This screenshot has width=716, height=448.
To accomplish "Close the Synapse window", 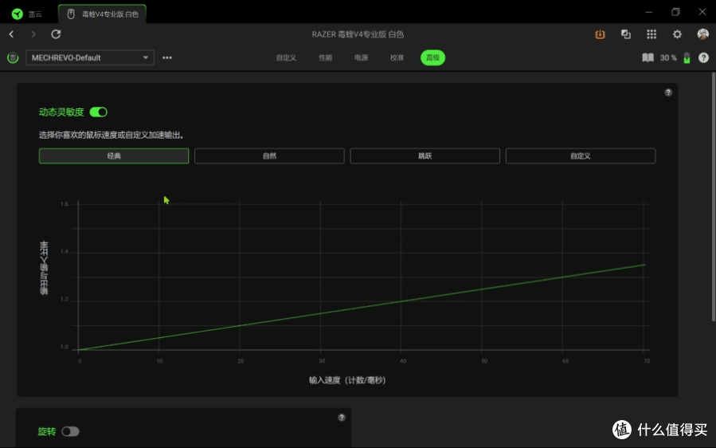I will coord(702,12).
